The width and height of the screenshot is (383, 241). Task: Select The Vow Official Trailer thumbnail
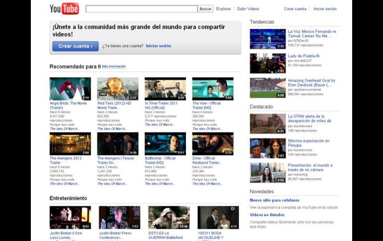click(x=212, y=88)
